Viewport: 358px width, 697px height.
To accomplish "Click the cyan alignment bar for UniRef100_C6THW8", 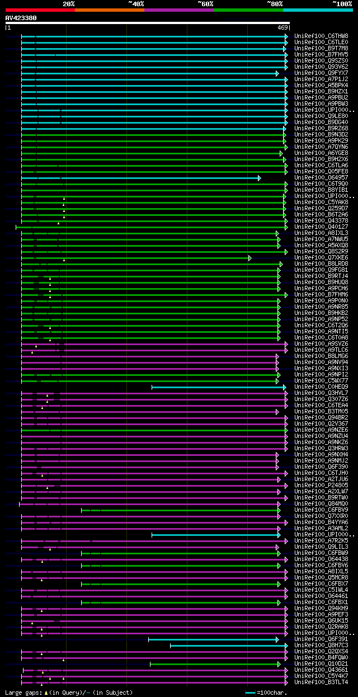I will coord(154,36).
